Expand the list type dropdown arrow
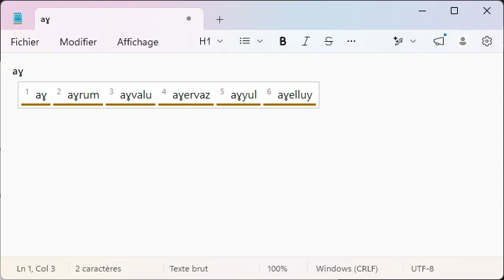The height and width of the screenshot is (280, 504). tap(260, 41)
